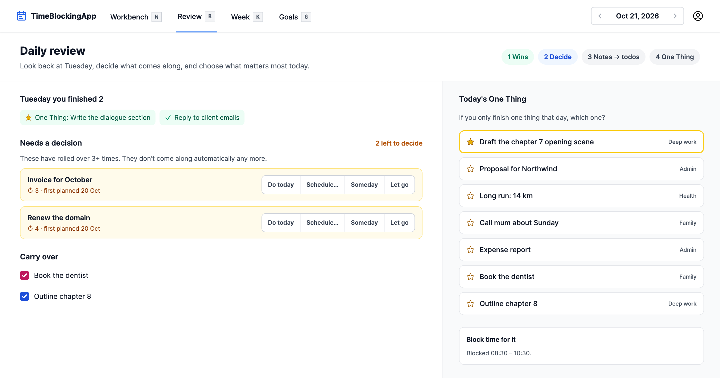Choose 'Do today' for Renew the domain
Screen dimensions: 720x378
click(x=281, y=222)
